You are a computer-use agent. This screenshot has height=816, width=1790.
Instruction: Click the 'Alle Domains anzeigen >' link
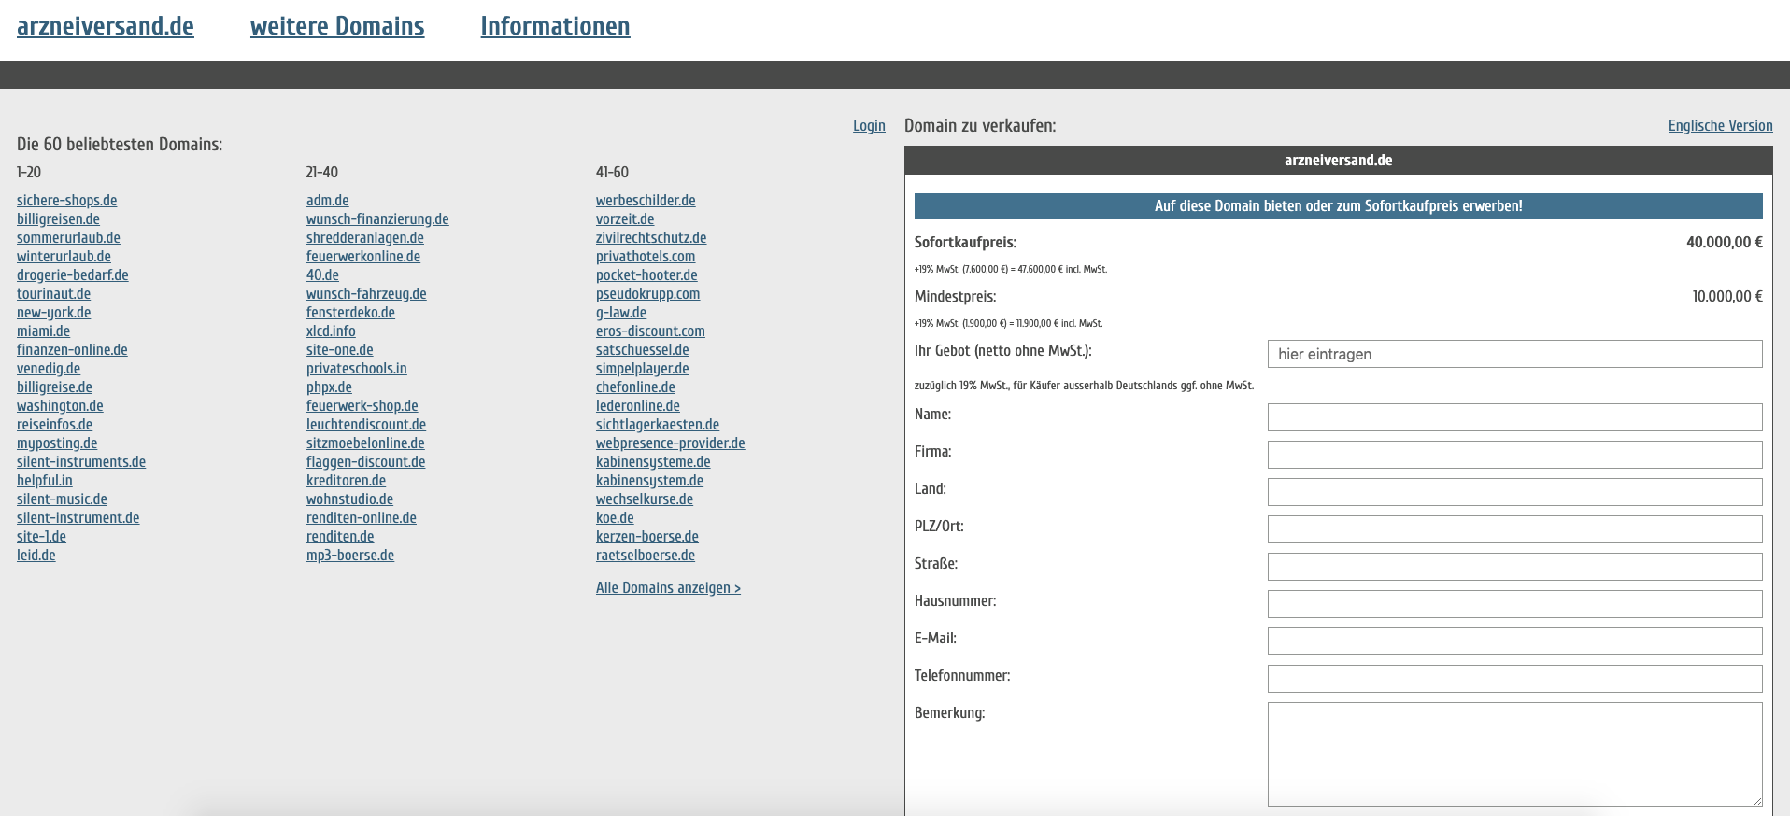click(x=668, y=588)
